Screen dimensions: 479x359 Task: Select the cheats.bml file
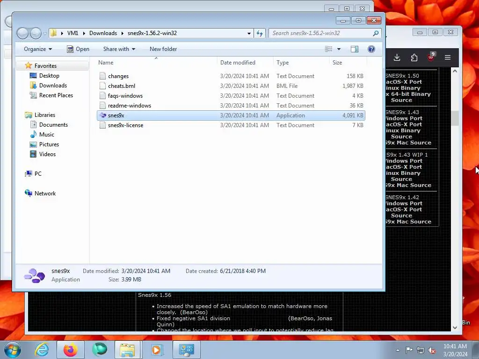click(121, 86)
